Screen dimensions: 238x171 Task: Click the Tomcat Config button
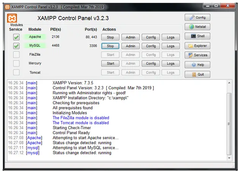coord(151,73)
